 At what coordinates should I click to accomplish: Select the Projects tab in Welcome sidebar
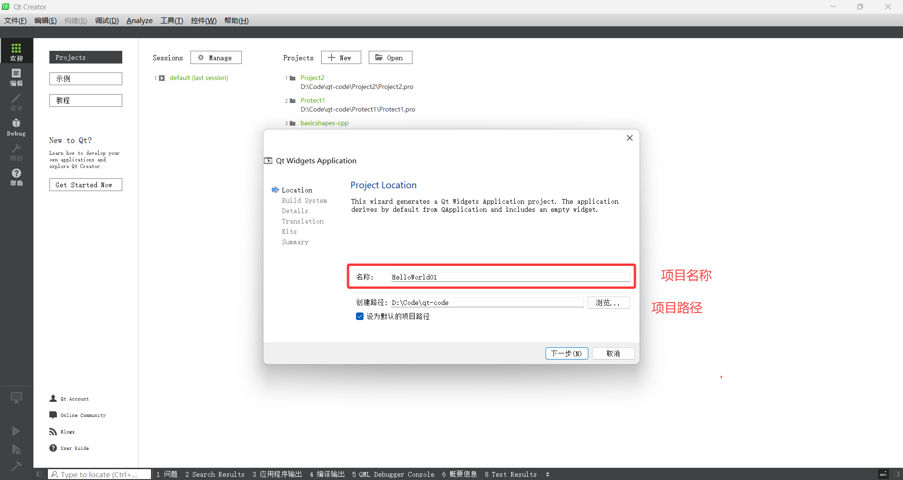[86, 57]
